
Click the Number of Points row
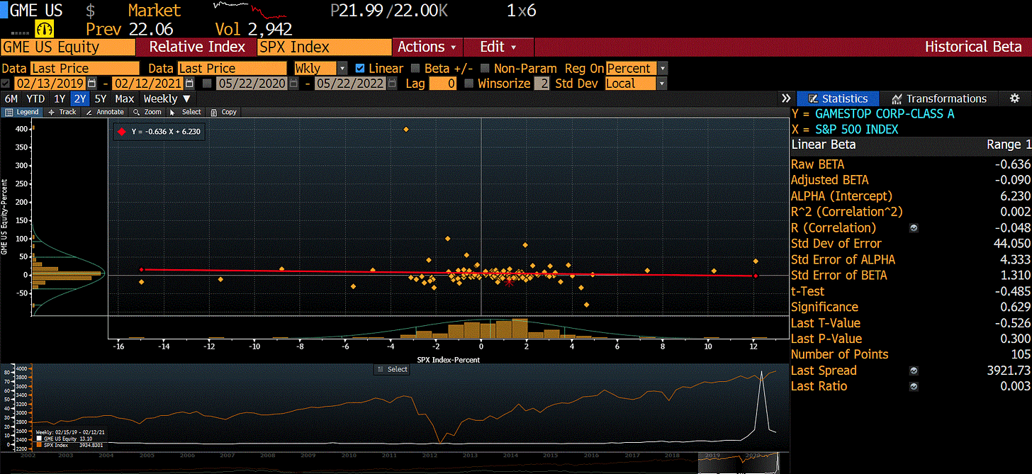pos(910,354)
